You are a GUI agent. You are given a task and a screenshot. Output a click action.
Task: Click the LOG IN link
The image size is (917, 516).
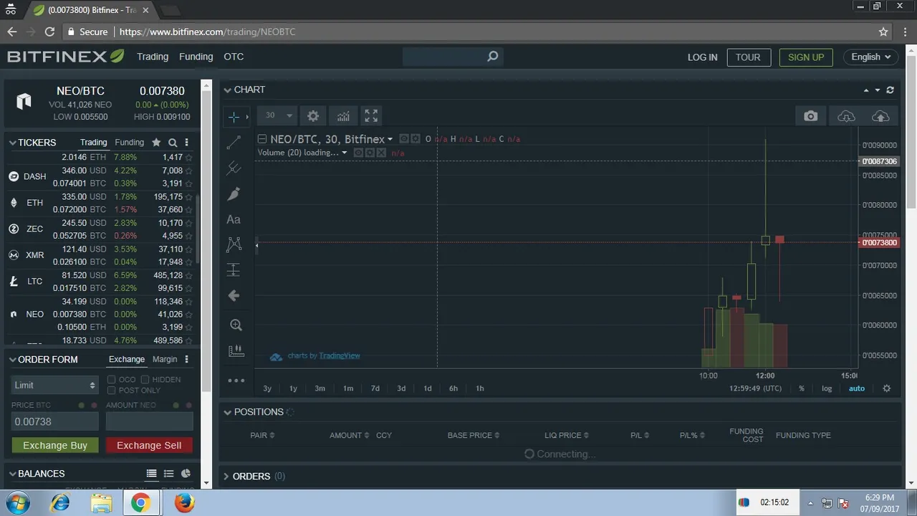[702, 57]
